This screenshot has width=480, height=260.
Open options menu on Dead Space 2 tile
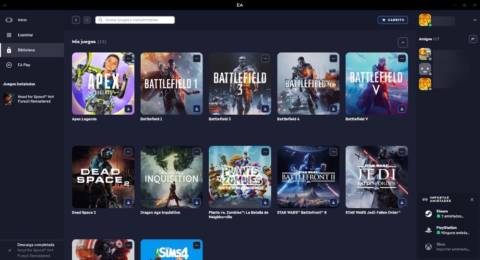[128, 152]
